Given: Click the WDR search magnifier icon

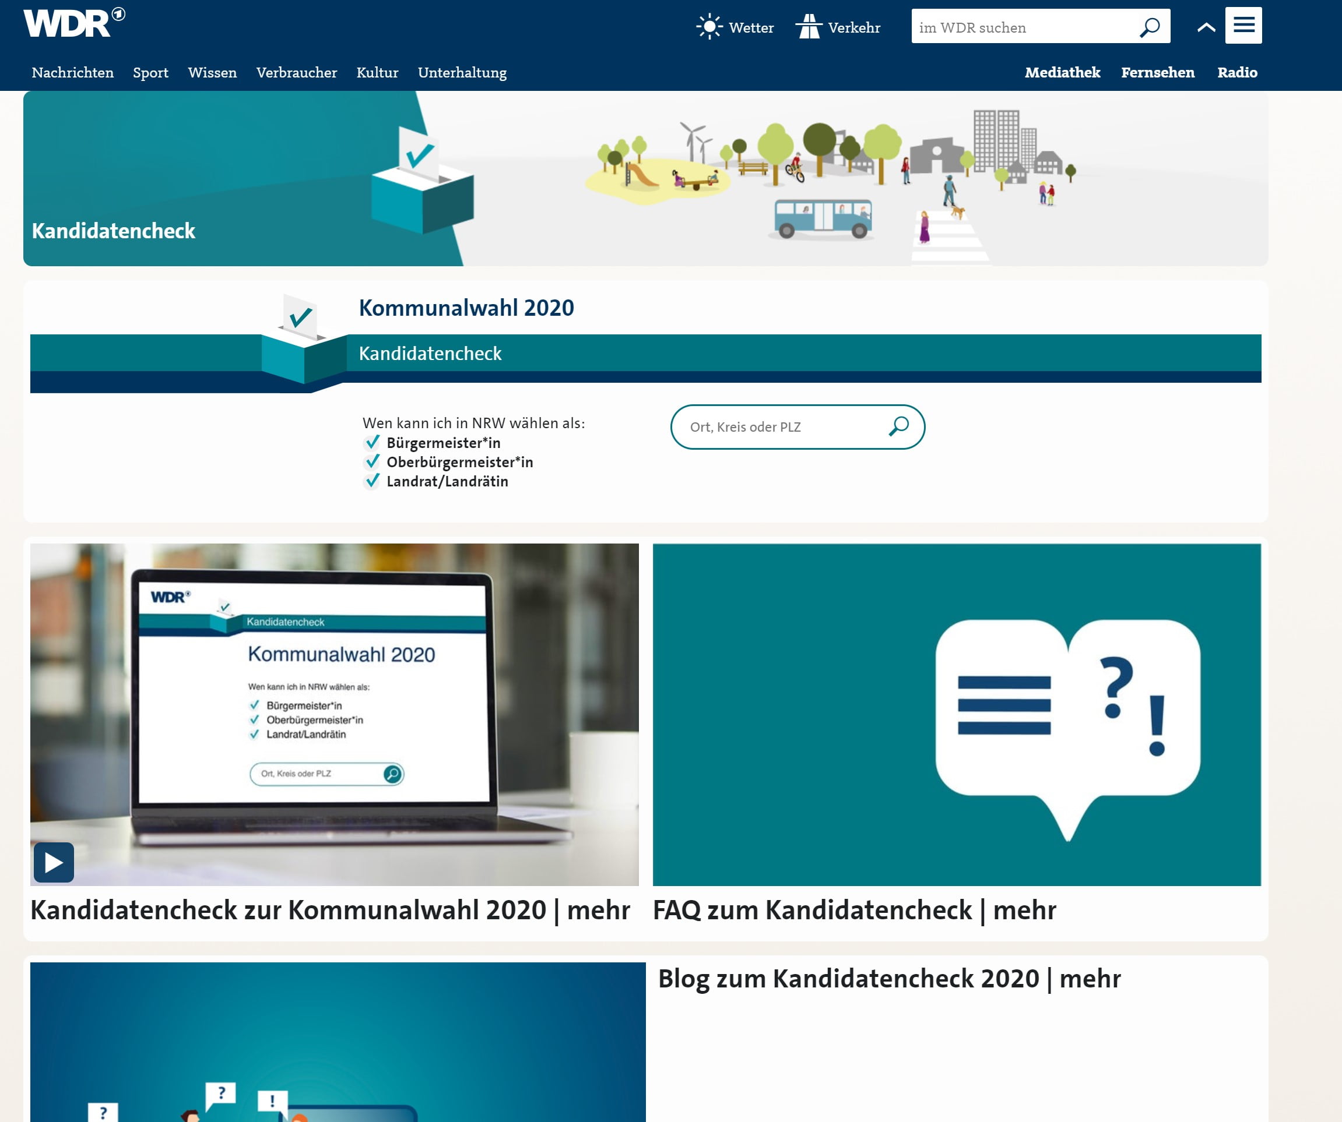Looking at the screenshot, I should [x=1150, y=27].
